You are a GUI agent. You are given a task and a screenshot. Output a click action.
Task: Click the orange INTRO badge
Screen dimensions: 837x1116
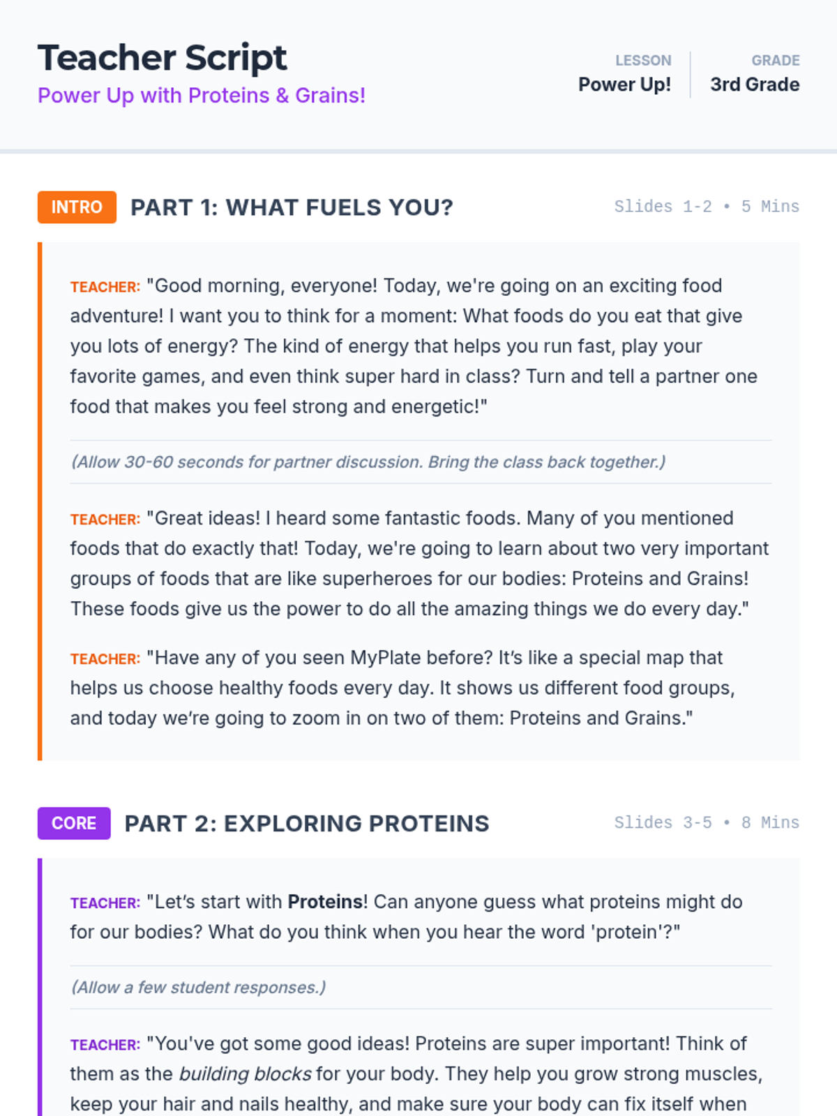[x=77, y=207]
